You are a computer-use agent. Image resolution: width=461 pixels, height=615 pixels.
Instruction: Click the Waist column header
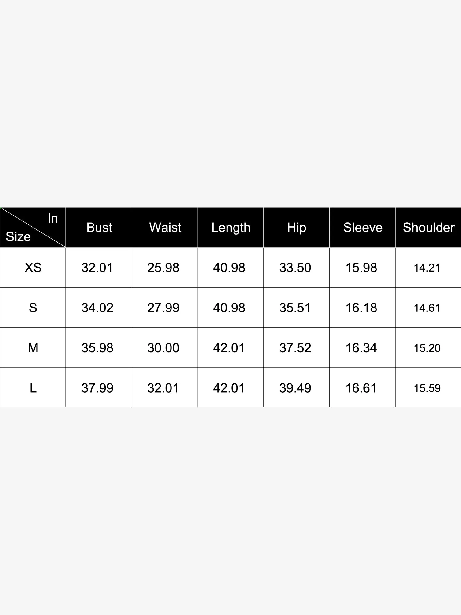(165, 228)
